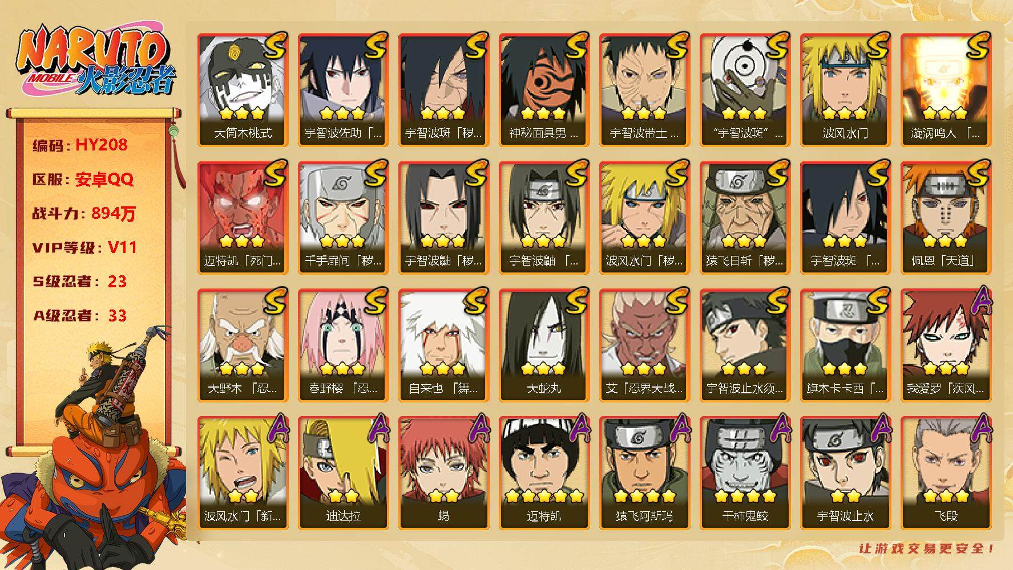This screenshot has height=570, width=1013.
Task: Click the star rating on 迈特凯 card
Action: coord(544,496)
